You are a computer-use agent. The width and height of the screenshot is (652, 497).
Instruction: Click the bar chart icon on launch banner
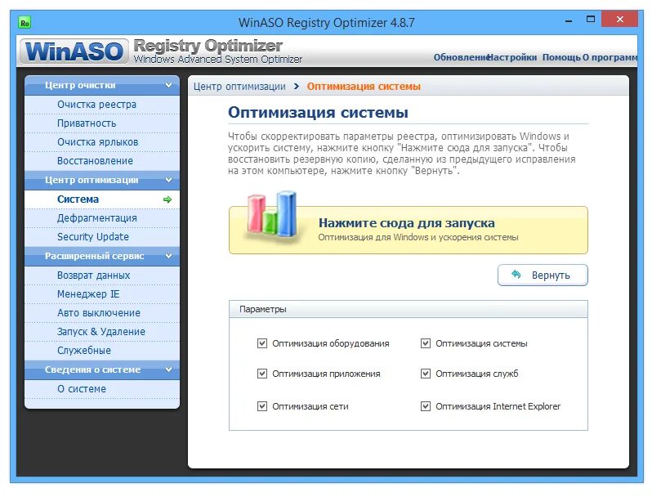pos(272,217)
